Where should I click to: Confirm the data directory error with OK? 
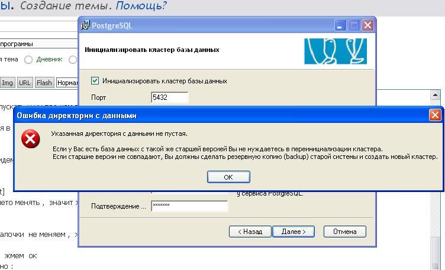point(228,177)
